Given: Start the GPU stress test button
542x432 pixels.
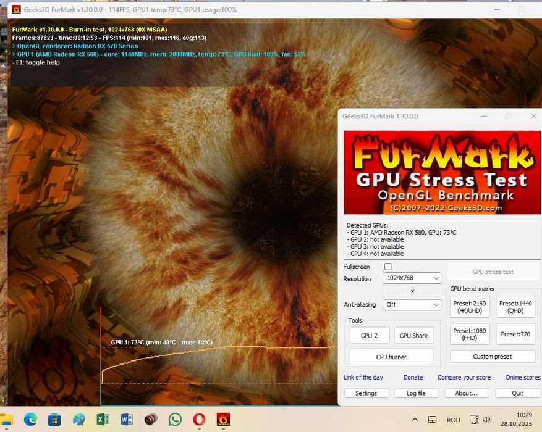Looking at the screenshot, I should point(493,272).
